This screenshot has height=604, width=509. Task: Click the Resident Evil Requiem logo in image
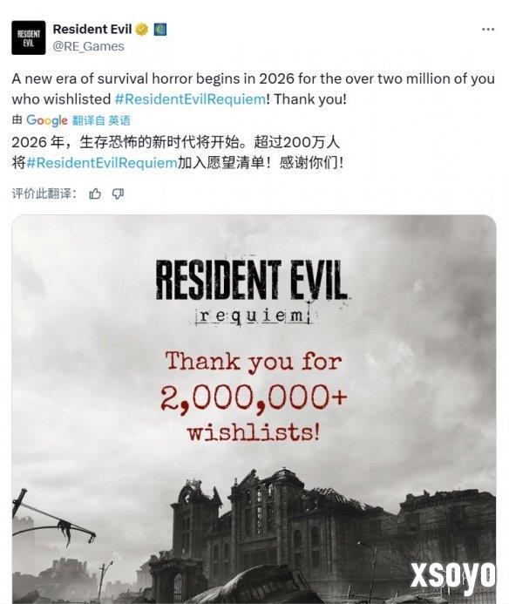click(x=253, y=292)
